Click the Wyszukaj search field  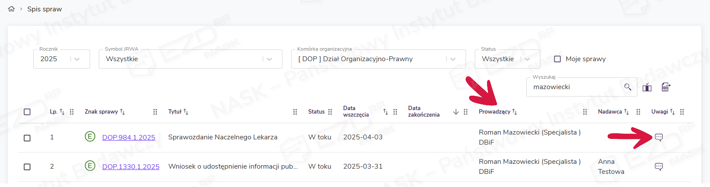pyautogui.click(x=575, y=87)
